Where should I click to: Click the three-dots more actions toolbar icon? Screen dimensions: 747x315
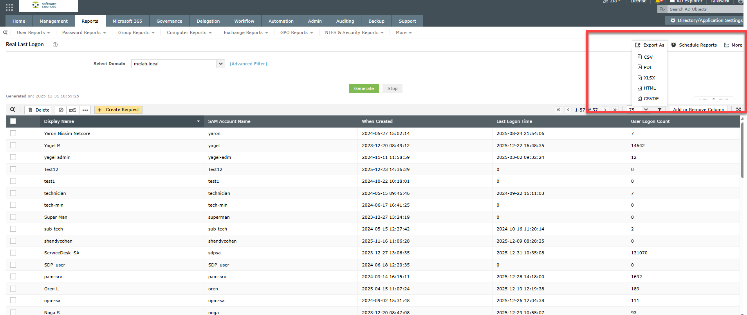pos(85,110)
